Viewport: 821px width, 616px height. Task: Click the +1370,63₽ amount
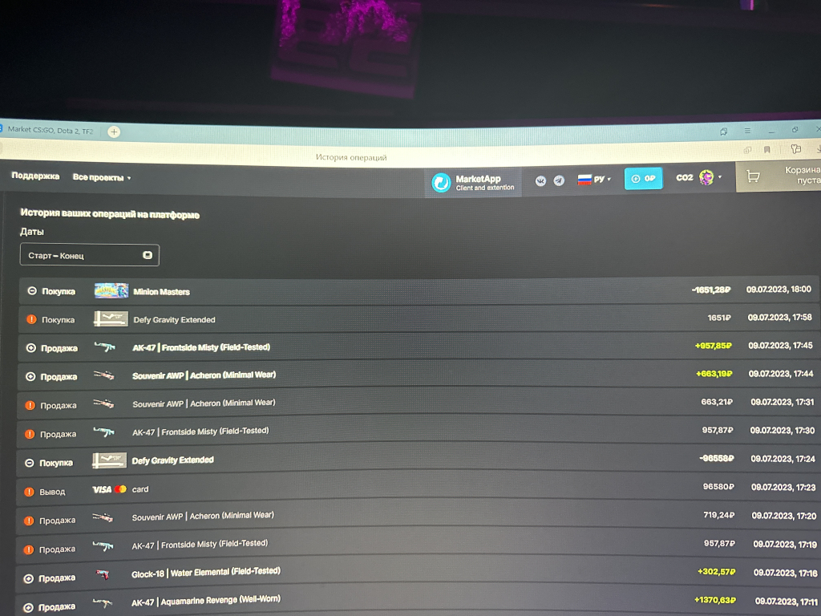click(715, 600)
